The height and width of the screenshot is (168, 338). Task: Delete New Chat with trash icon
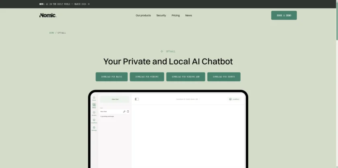click(x=128, y=111)
